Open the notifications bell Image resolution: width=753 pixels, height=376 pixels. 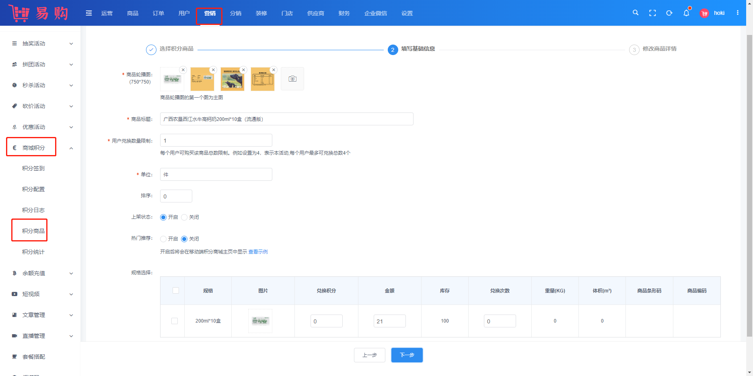pyautogui.click(x=686, y=13)
